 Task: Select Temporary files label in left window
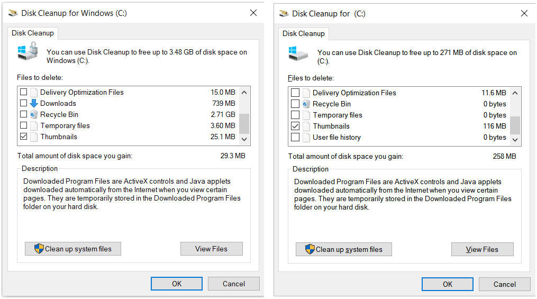pos(65,126)
